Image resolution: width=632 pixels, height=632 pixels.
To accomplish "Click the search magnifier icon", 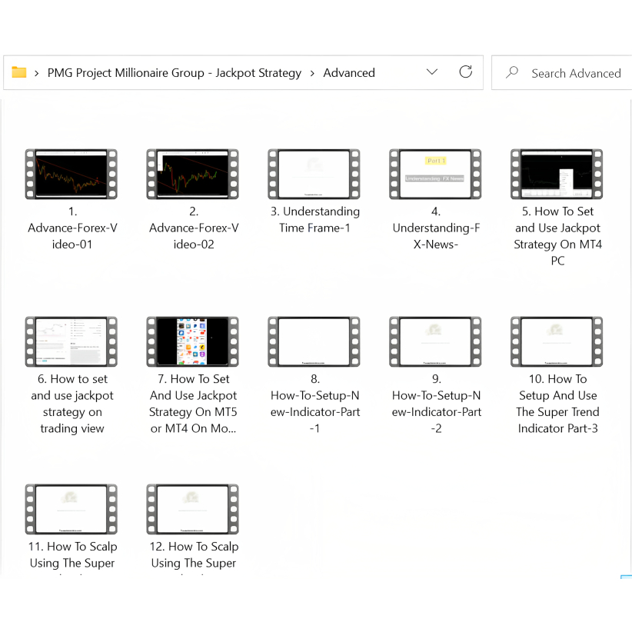I will [511, 73].
